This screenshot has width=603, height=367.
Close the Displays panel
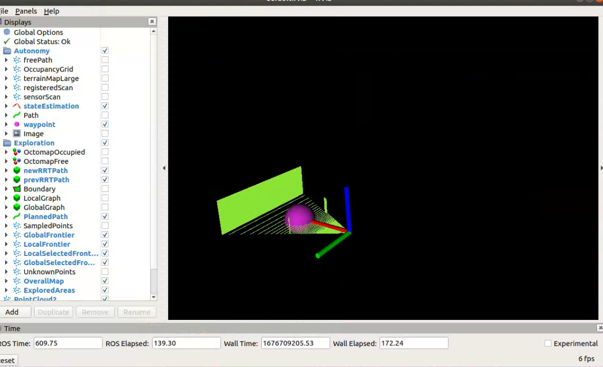click(x=152, y=21)
